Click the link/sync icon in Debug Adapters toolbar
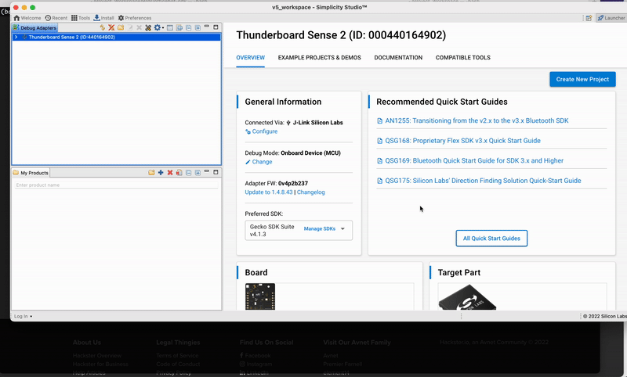 (x=179, y=27)
